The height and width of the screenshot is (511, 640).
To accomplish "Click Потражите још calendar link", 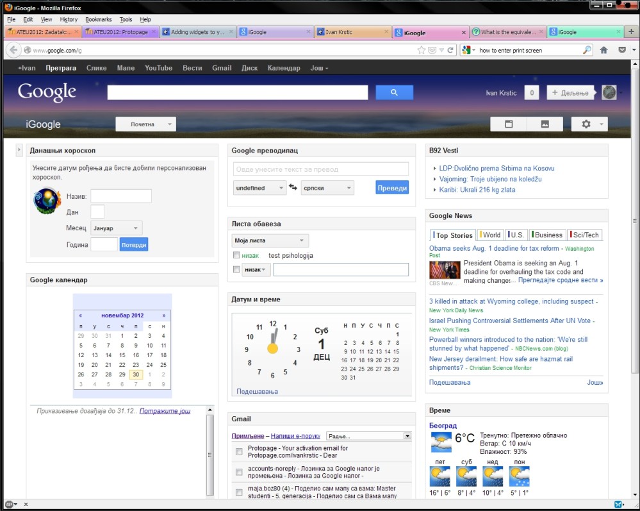I will (165, 410).
